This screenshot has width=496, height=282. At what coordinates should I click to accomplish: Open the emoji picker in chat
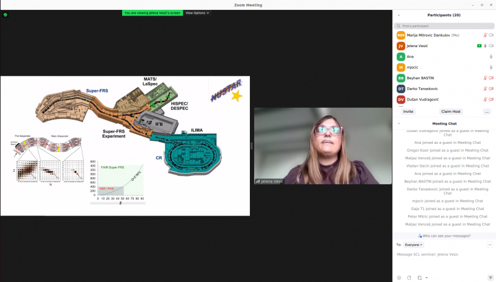399,278
